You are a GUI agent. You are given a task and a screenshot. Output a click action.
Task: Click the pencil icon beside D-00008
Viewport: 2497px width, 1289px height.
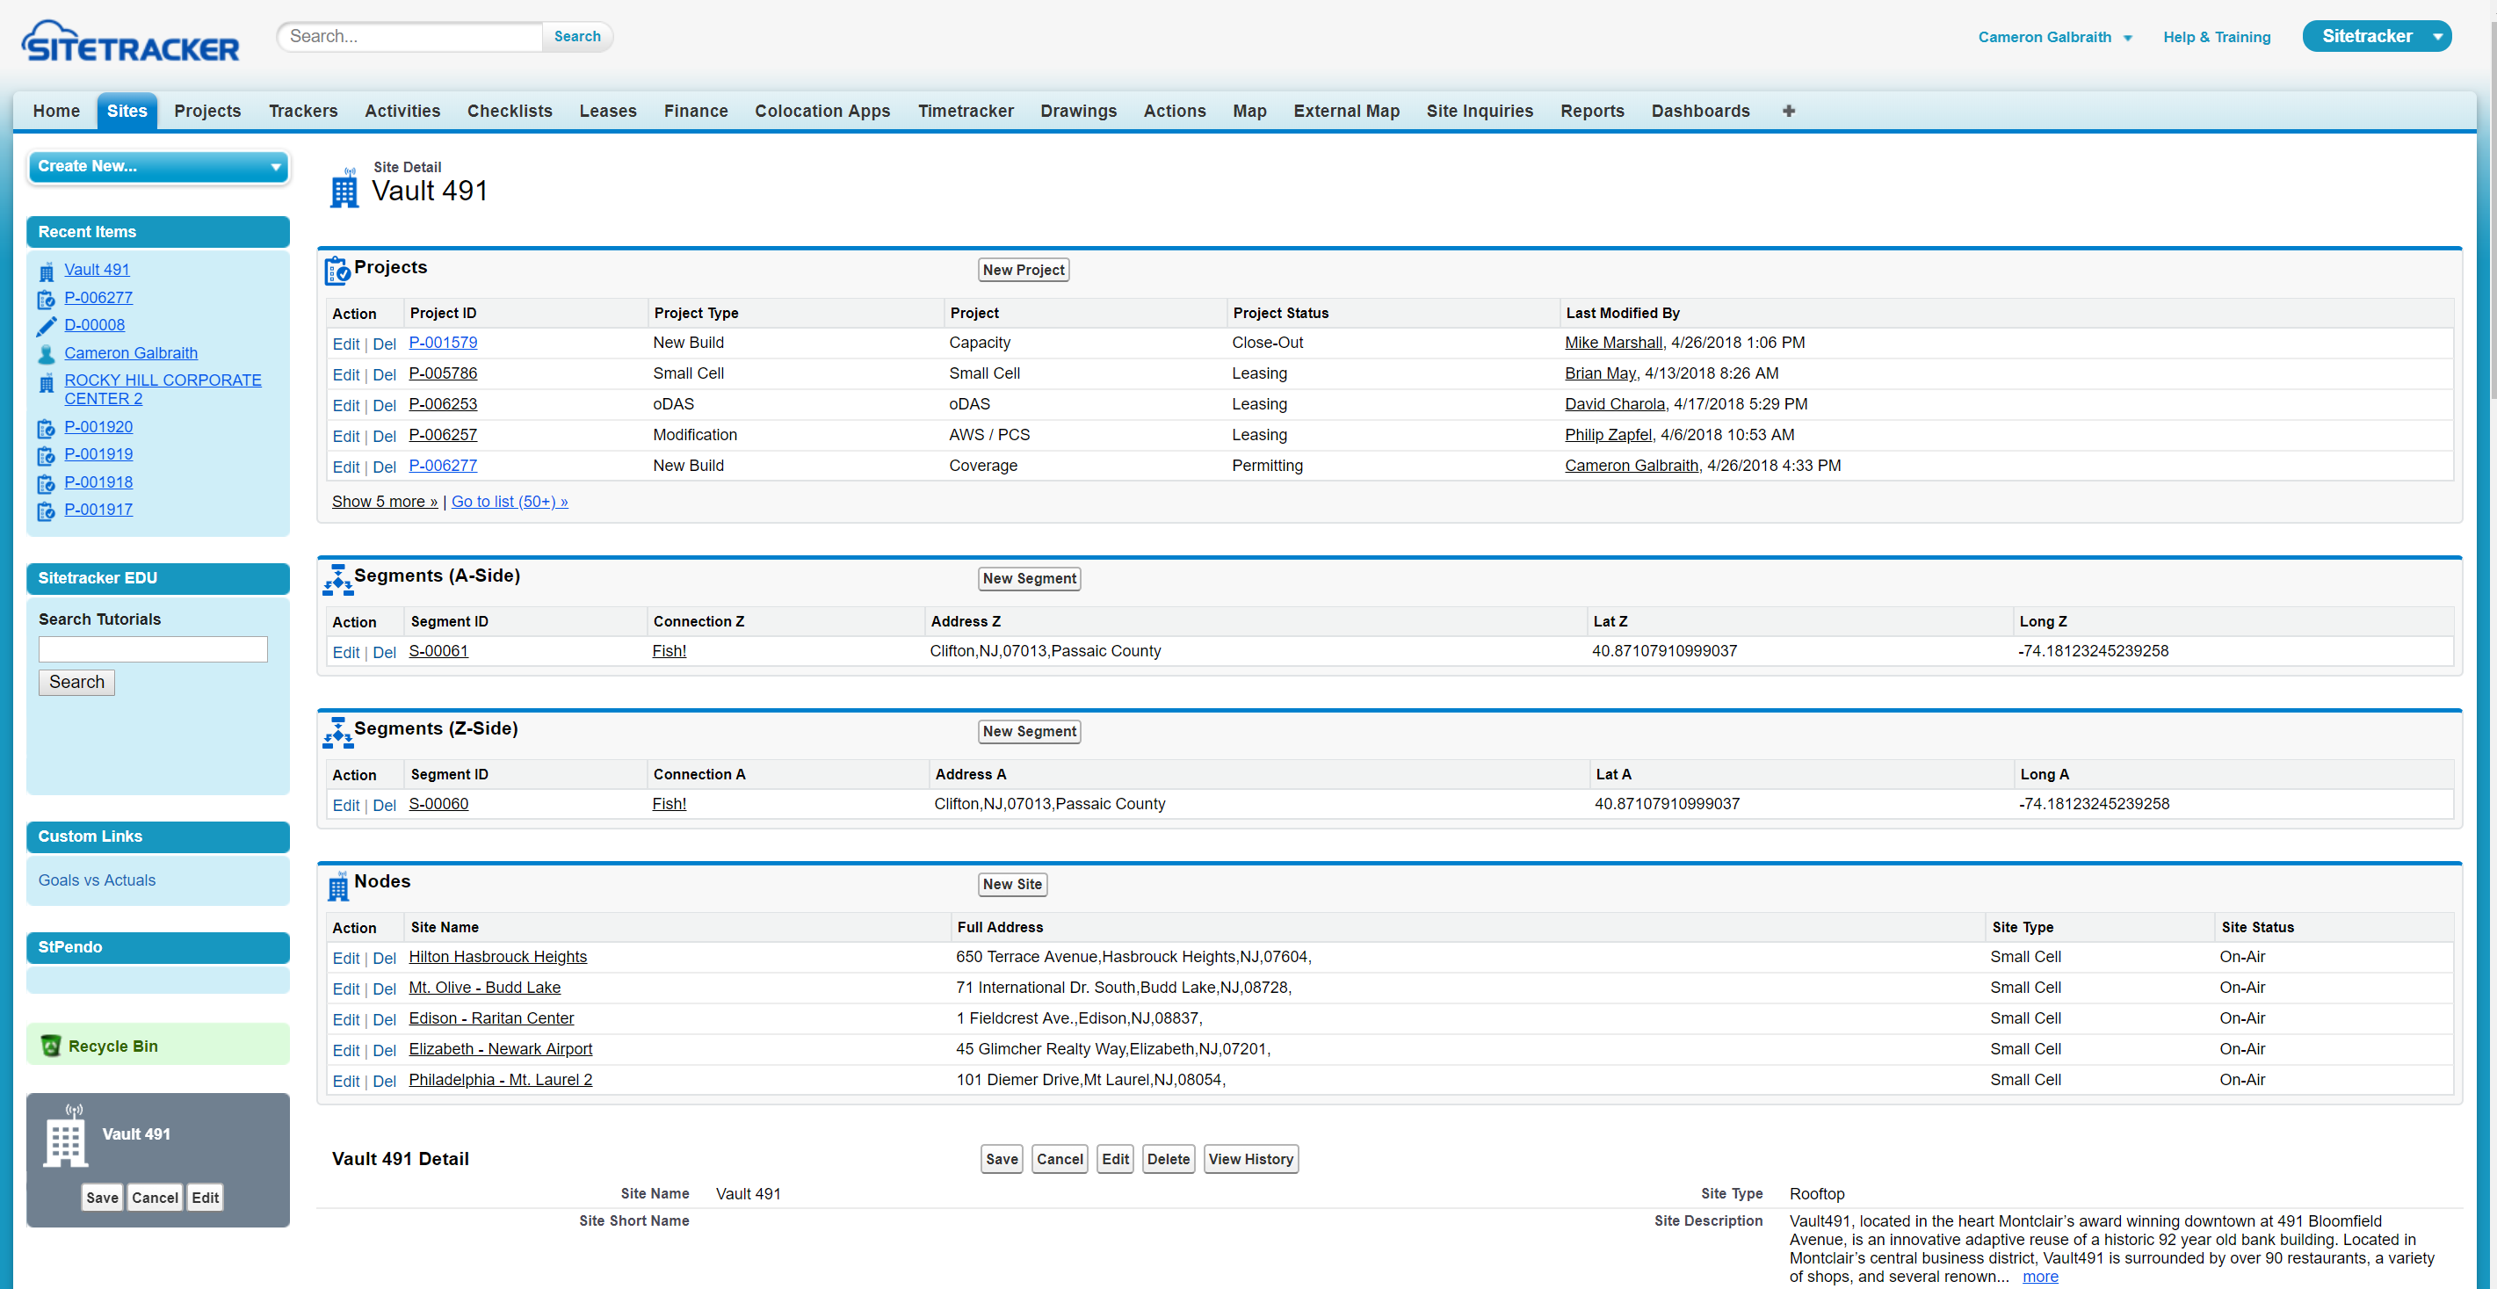[46, 326]
